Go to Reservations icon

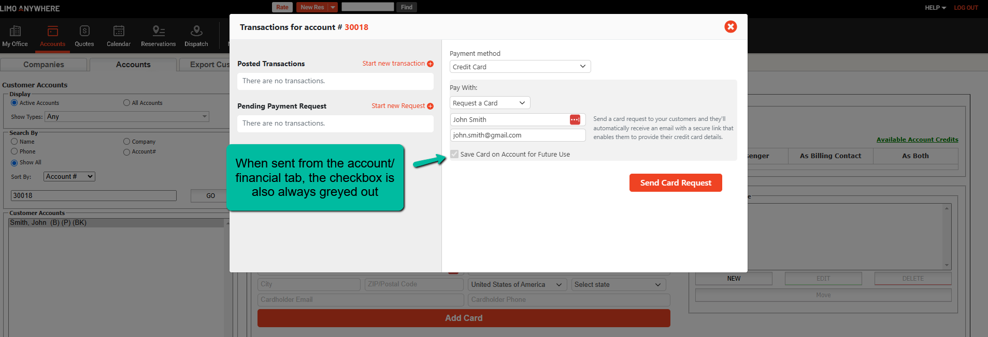pos(158,32)
